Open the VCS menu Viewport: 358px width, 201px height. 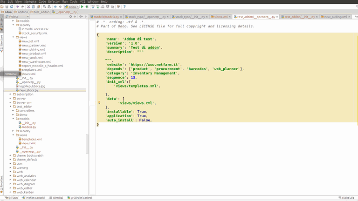coord(83,1)
